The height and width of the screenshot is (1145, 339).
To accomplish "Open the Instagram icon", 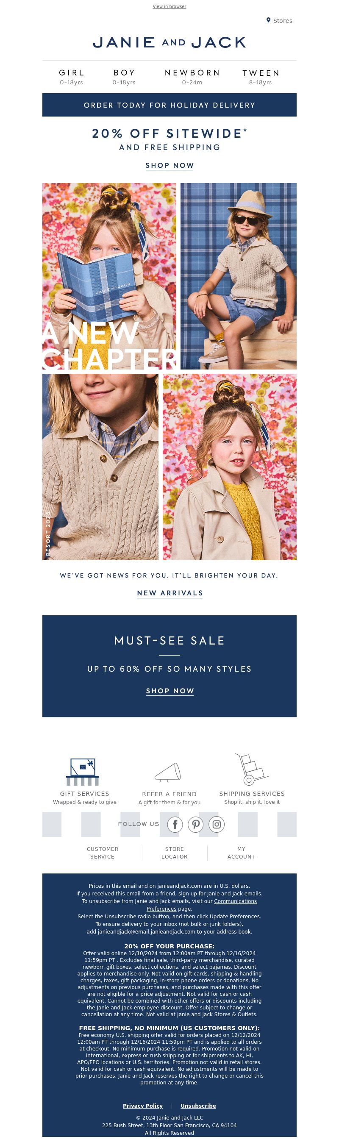I will (x=217, y=825).
